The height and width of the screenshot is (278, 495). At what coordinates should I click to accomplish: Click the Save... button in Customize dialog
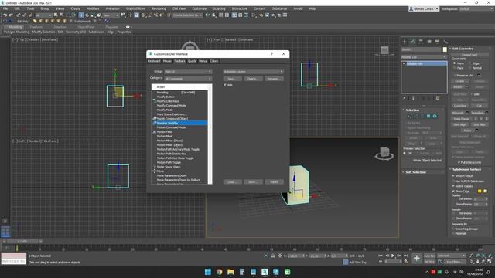[x=253, y=182]
